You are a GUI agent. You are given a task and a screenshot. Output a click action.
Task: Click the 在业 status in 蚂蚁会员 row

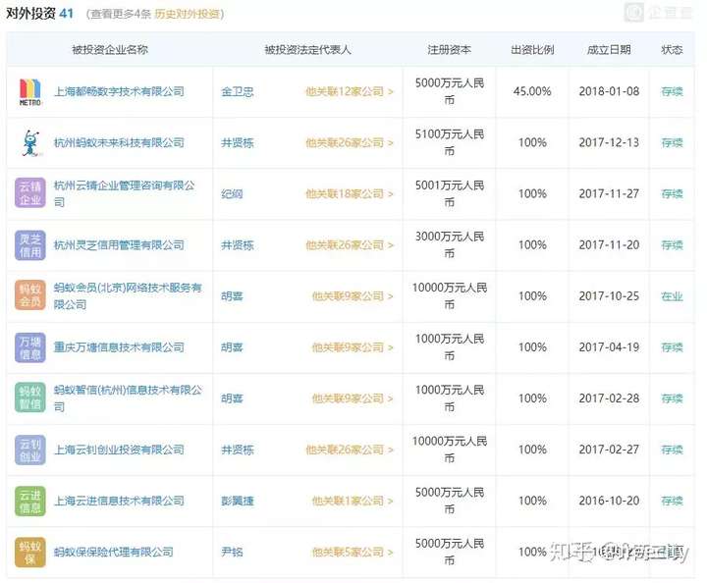point(673,296)
